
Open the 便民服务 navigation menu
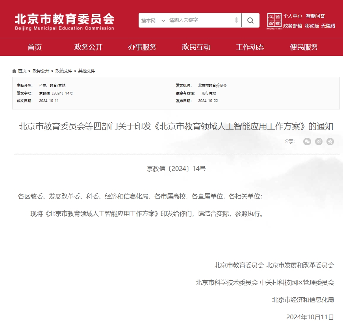point(304,47)
